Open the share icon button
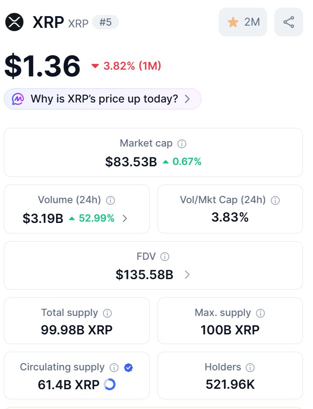Image resolution: width=313 pixels, height=409 pixels. click(288, 22)
